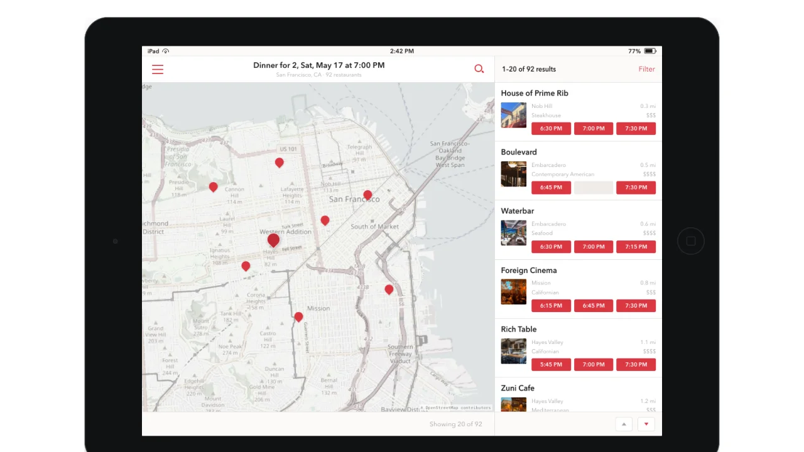The image size is (804, 452).
Task: Open Boulevard restaurant thumbnail photo
Action: point(514,175)
